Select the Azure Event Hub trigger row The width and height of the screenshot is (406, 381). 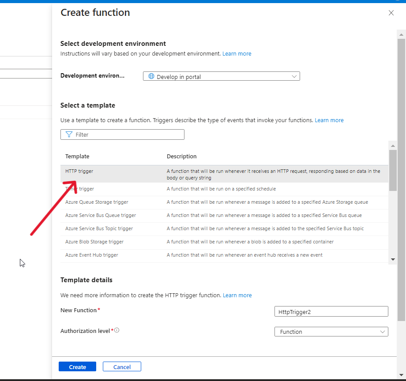coord(92,255)
